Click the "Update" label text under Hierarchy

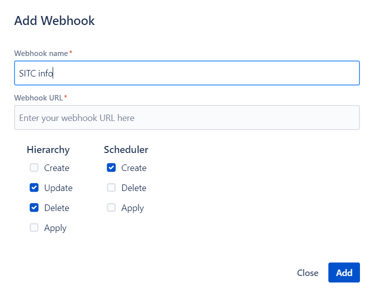coord(58,188)
